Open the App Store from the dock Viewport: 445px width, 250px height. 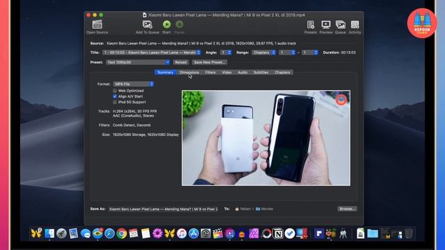pos(193,233)
